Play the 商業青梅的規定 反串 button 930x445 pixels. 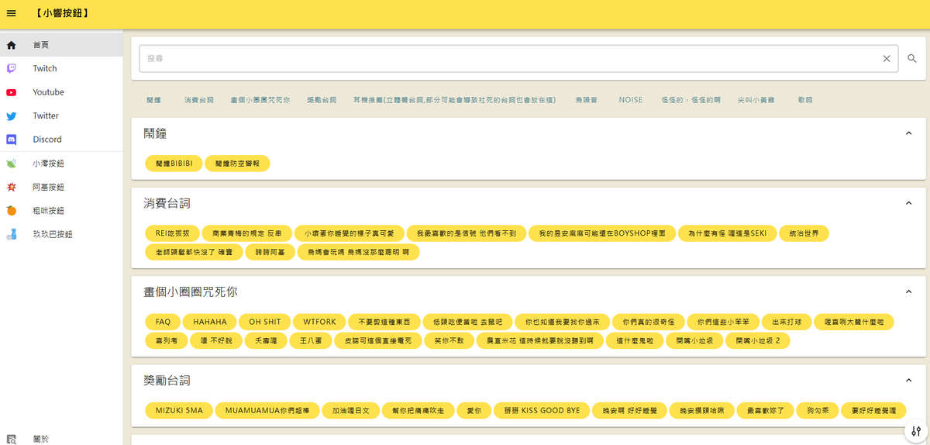click(x=246, y=233)
